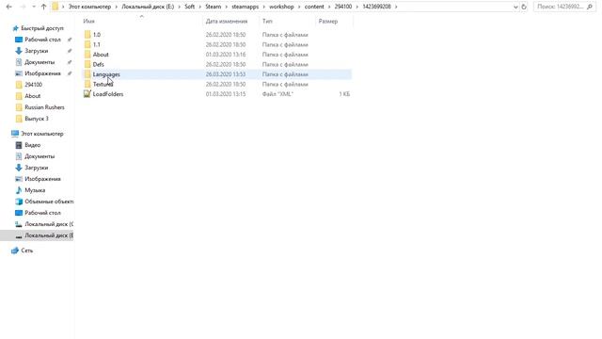Image resolution: width=602 pixels, height=339 pixels.
Task: Navigate to content breadcrumb segment
Action: [x=314, y=7]
